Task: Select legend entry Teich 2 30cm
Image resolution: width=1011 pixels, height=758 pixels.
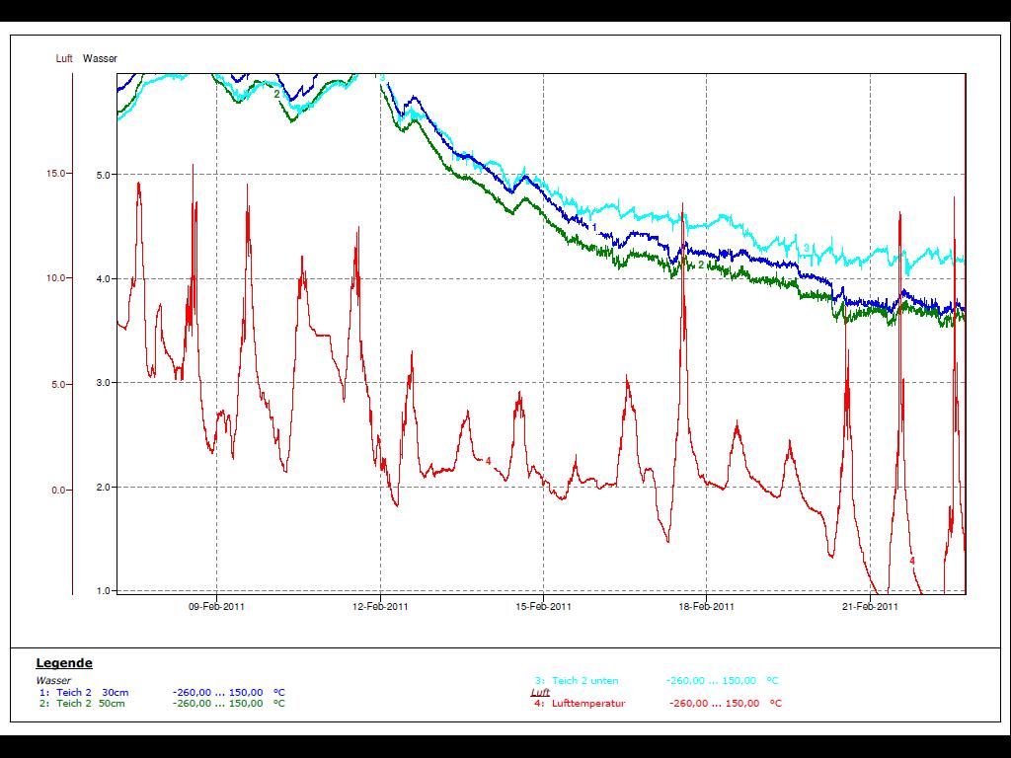Action: pos(91,693)
